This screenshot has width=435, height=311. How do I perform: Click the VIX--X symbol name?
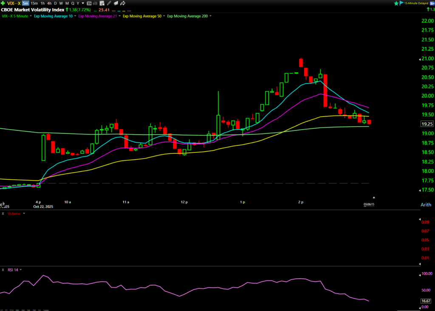point(14,3)
